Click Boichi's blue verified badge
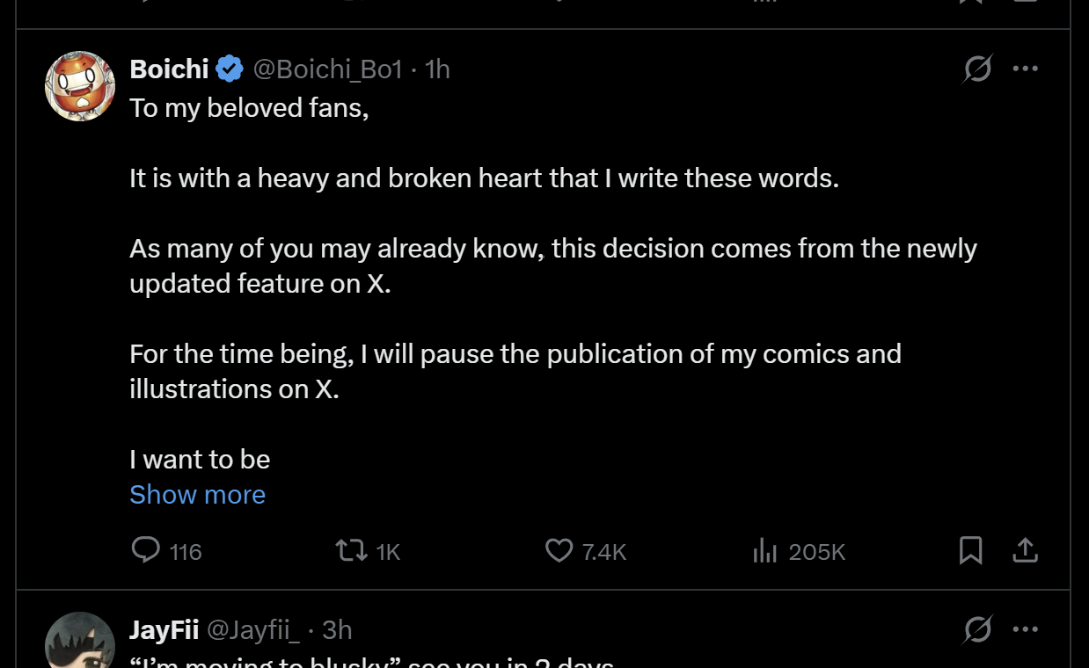The width and height of the screenshot is (1089, 668). (x=230, y=69)
